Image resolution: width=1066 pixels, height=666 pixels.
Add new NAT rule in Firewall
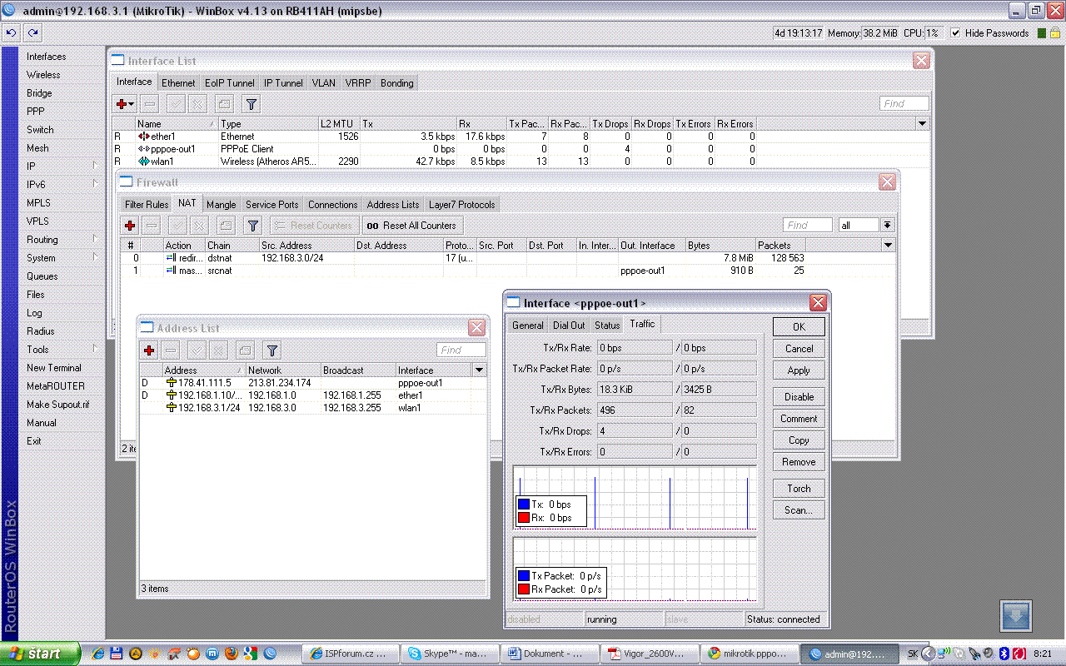pos(130,226)
